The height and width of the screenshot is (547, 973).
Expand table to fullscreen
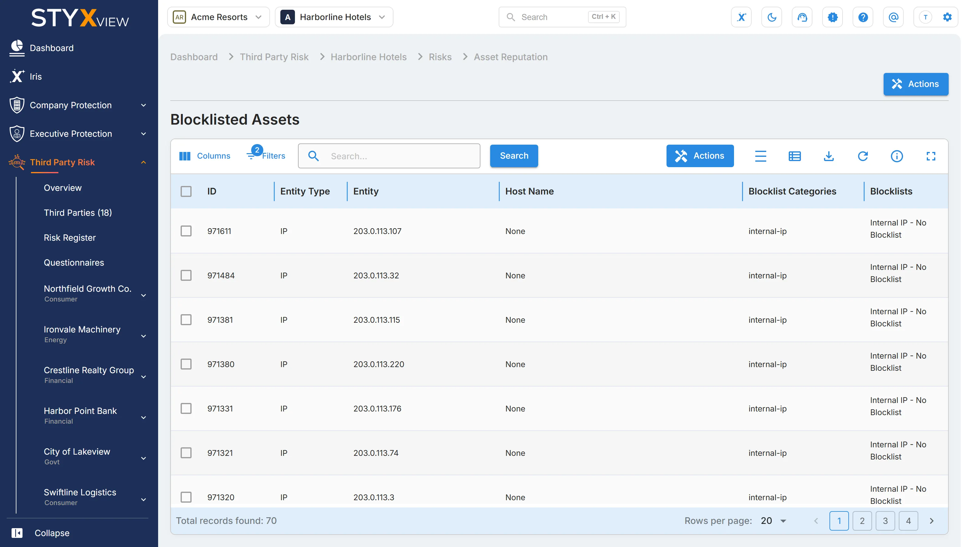click(x=931, y=156)
